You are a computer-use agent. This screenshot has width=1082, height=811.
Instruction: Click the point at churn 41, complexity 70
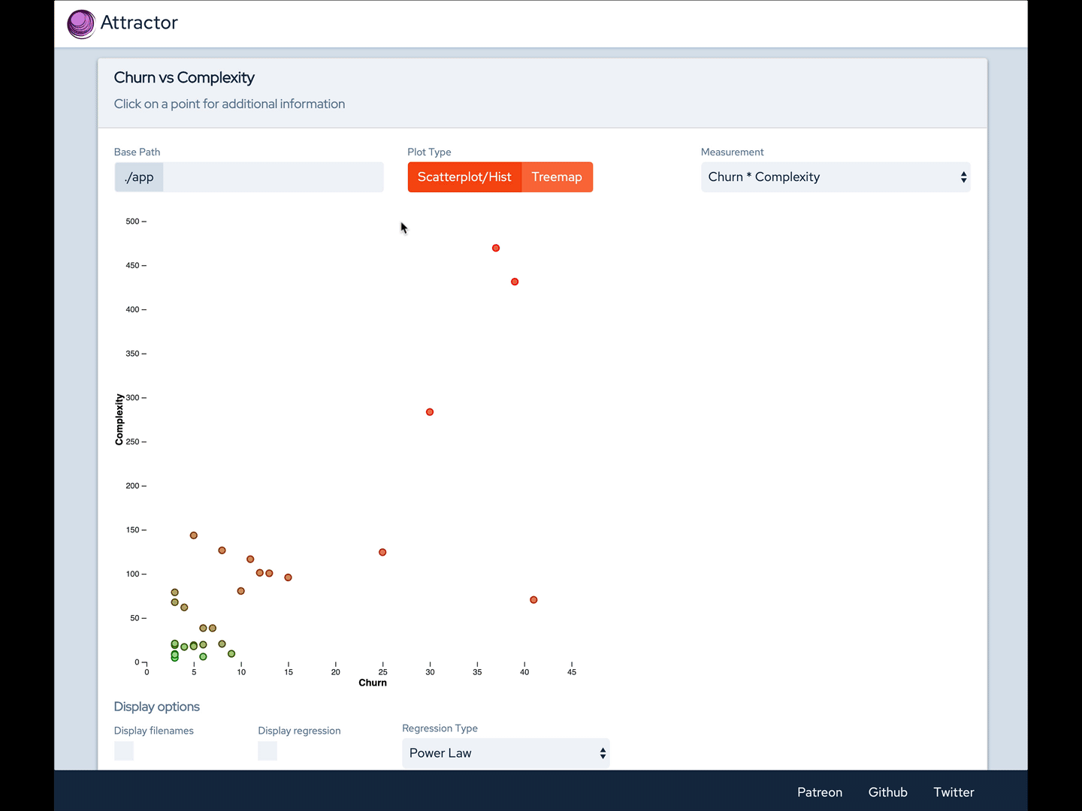[533, 600]
